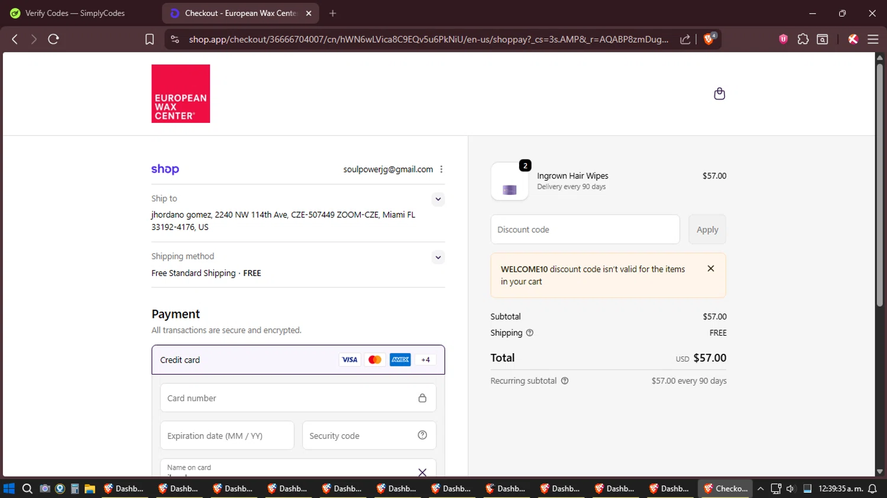Open the red profile extension icon
This screenshot has height=498, width=887.
(x=853, y=39)
